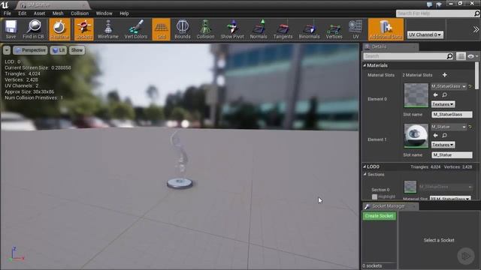Click Element 1 material sphere thumbnail
Image resolution: width=481 pixels, height=270 pixels.
tap(416, 136)
